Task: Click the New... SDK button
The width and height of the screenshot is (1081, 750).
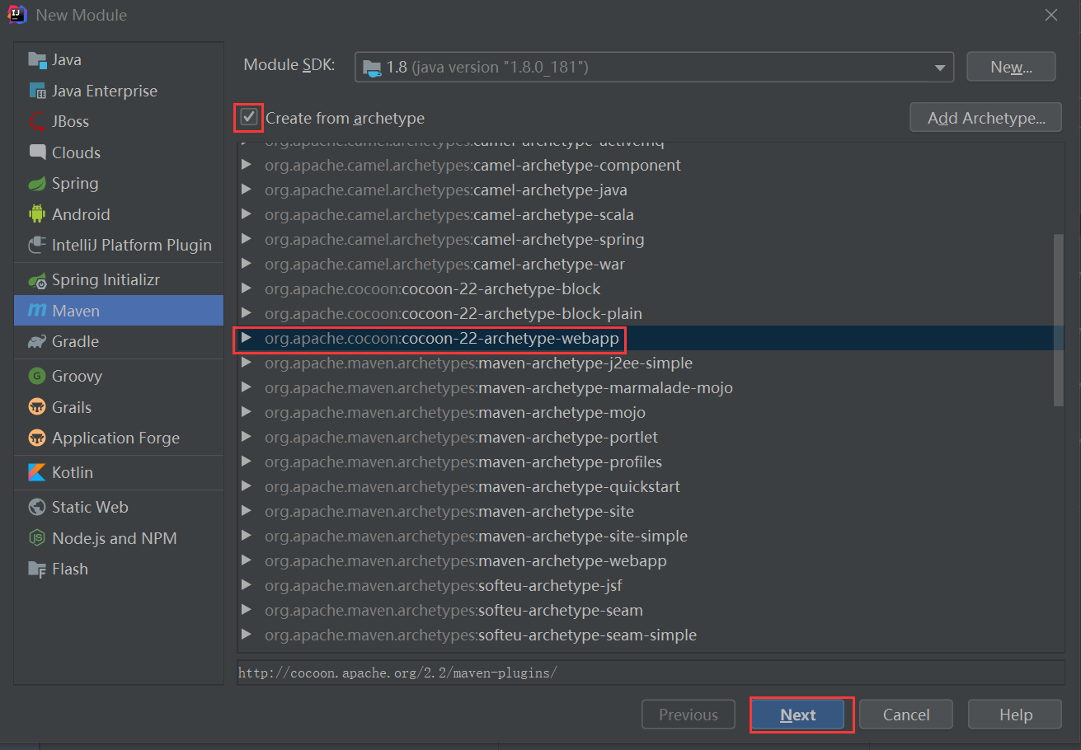Action: click(1011, 67)
